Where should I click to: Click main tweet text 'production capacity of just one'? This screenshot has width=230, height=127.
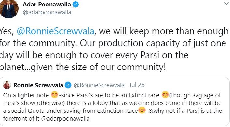[x=162, y=43]
